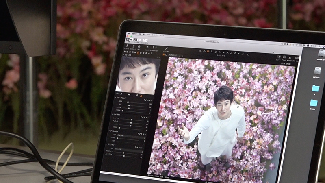This screenshot has width=325, height=183.
Task: Select the Keystone cursor tool
Action: 220,52
